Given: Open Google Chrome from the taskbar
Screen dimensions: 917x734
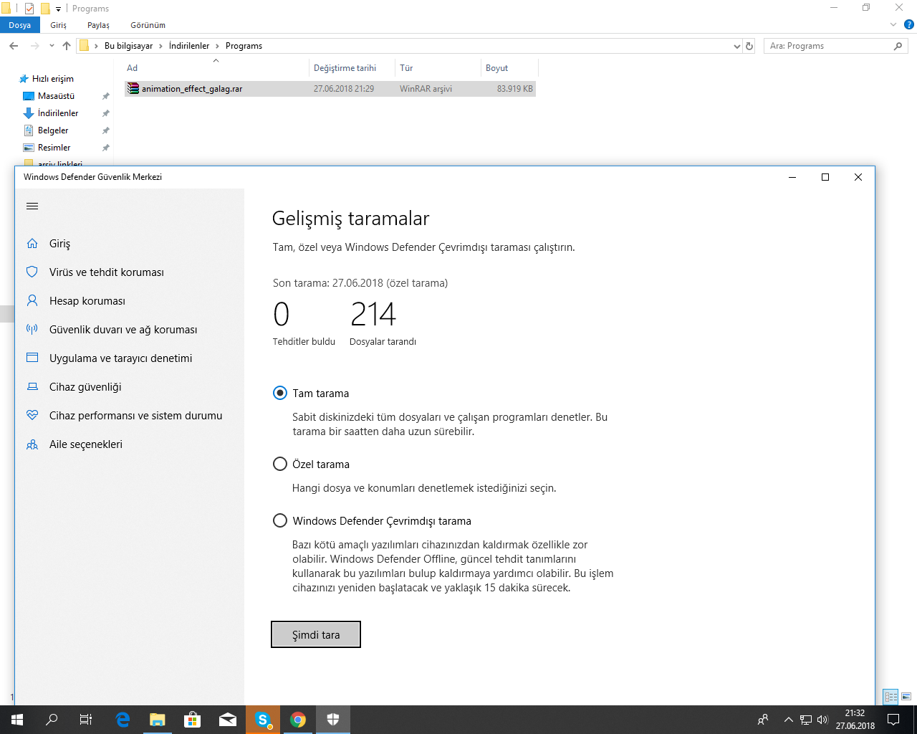Looking at the screenshot, I should pos(298,720).
